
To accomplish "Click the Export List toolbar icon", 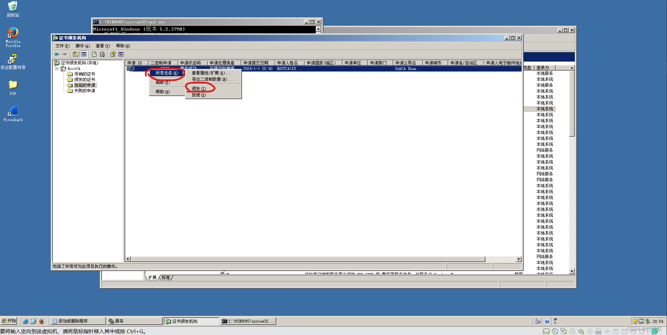I will 102,54.
